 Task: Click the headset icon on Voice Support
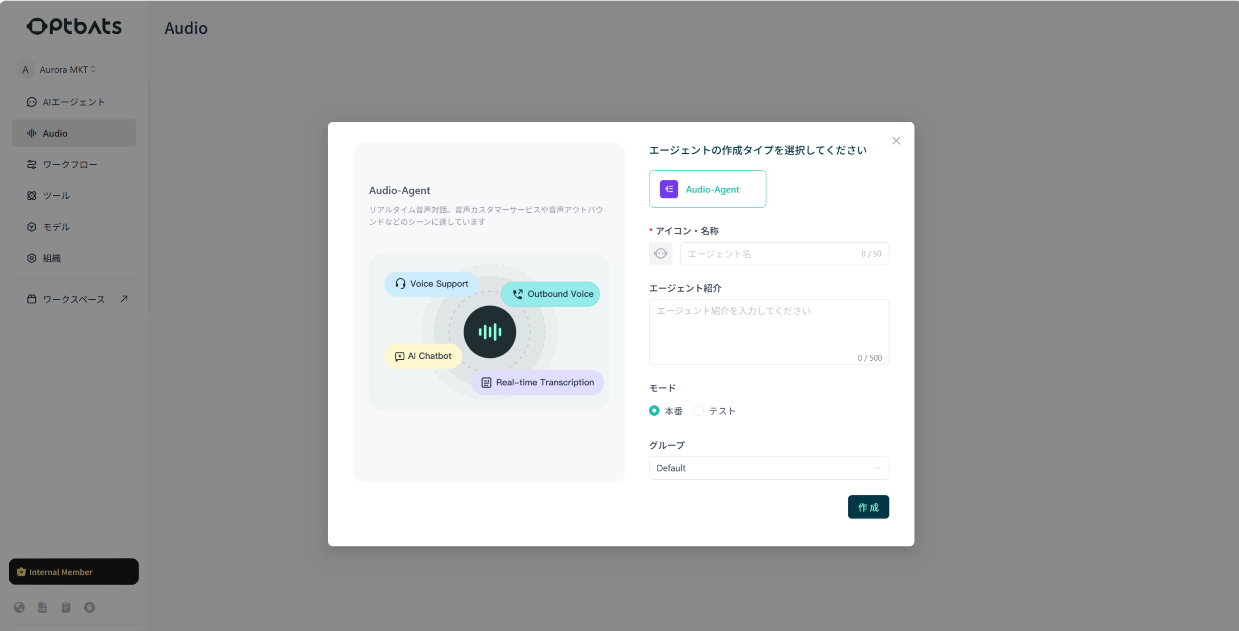400,284
